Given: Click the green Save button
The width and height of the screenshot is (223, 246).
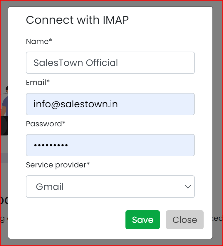Looking at the screenshot, I should click(x=142, y=220).
